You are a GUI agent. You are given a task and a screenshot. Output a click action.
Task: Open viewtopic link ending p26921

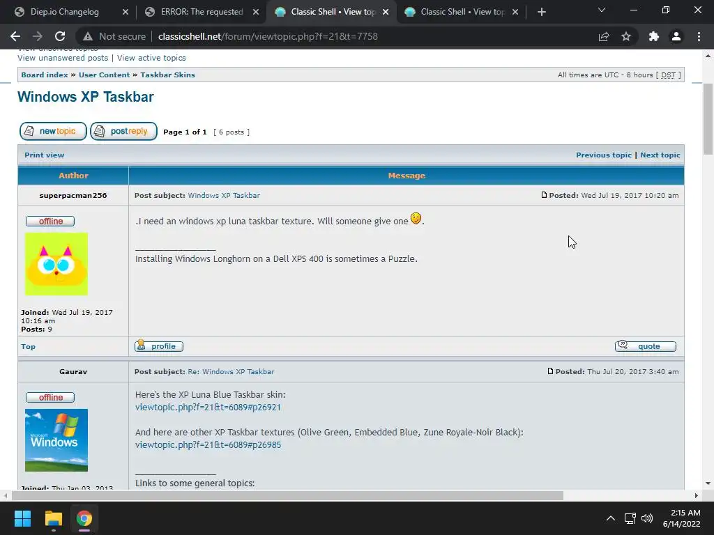(208, 407)
